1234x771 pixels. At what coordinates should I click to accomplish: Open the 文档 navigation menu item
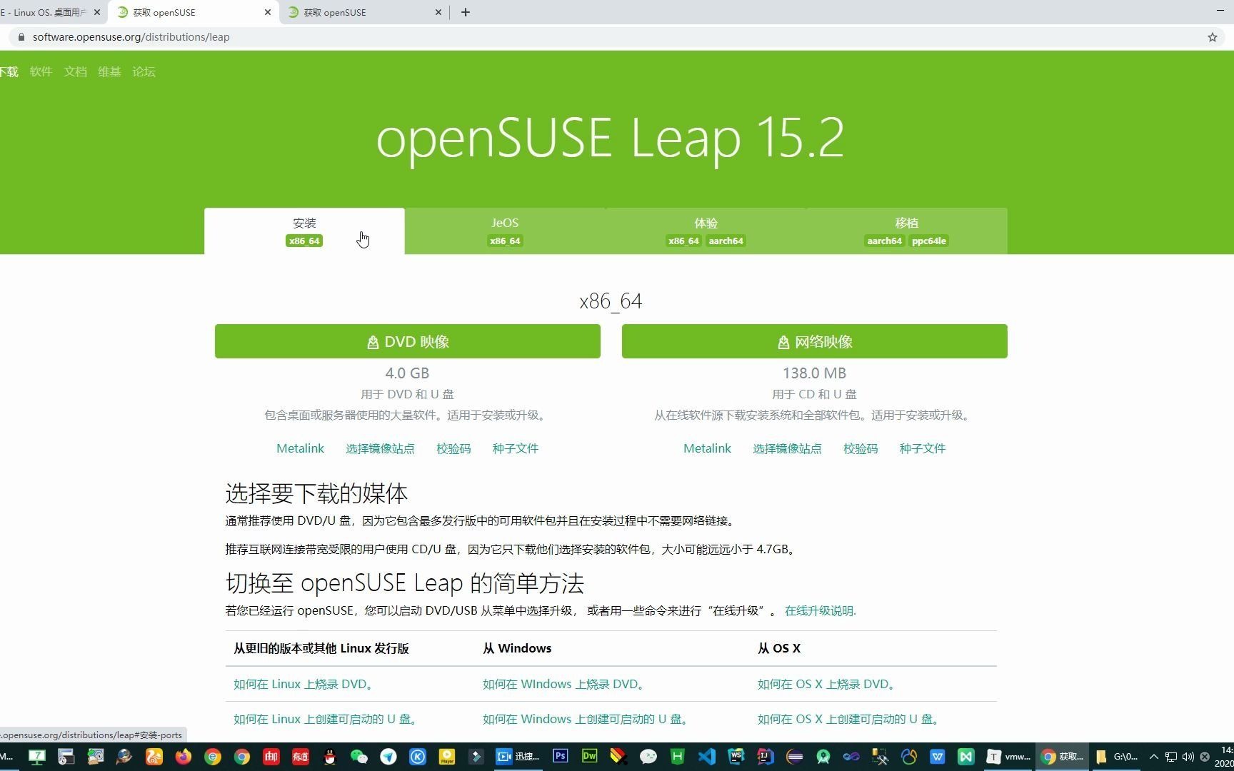75,71
